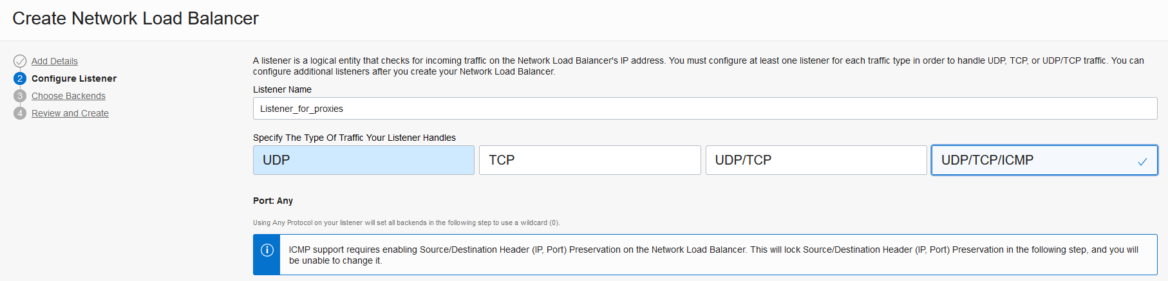Click the Add Details completed checkmark icon
This screenshot has height=281, width=1168.
tap(20, 61)
